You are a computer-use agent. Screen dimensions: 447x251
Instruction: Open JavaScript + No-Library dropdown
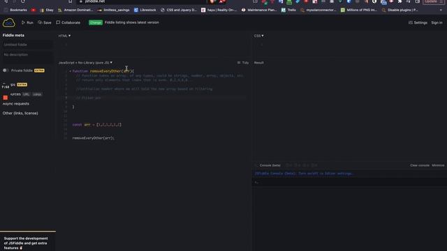click(x=85, y=63)
